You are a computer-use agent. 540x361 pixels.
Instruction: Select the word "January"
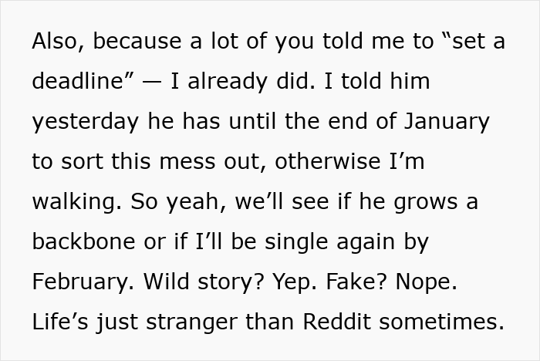click(x=448, y=122)
